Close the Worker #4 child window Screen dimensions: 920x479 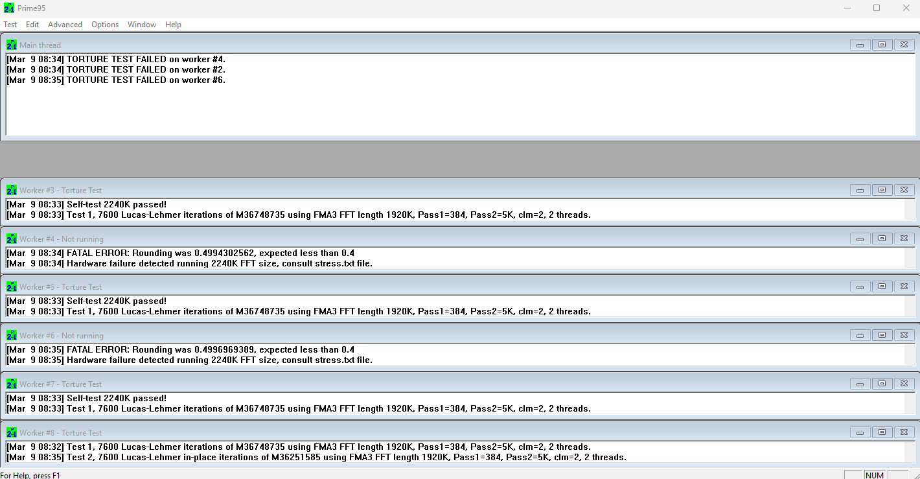904,239
